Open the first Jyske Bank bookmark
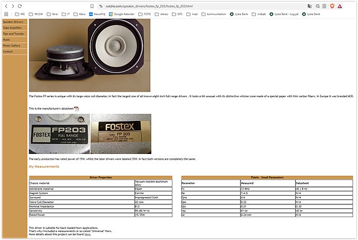The image size is (358, 240). pos(239,14)
